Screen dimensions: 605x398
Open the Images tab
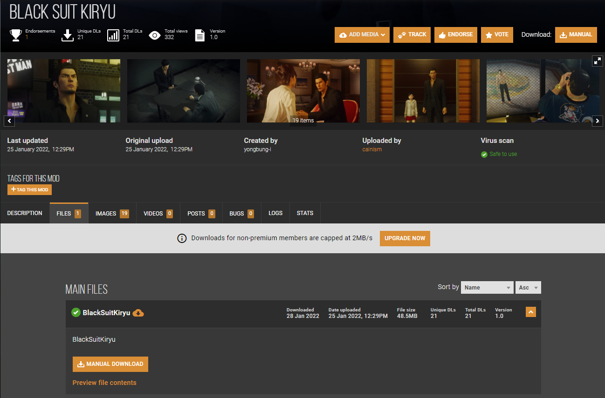112,213
